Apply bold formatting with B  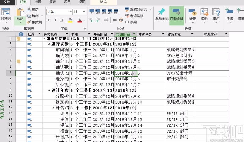point(49,20)
